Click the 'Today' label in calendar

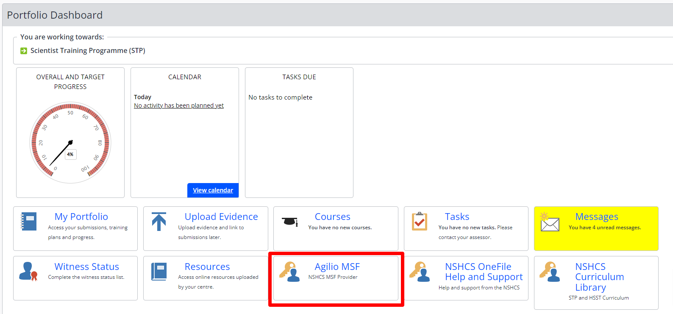click(x=142, y=97)
